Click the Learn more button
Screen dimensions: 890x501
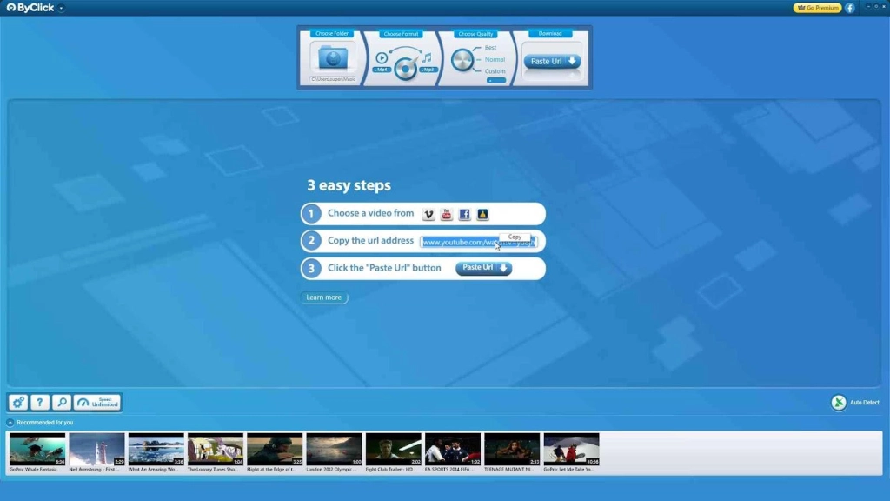point(323,297)
